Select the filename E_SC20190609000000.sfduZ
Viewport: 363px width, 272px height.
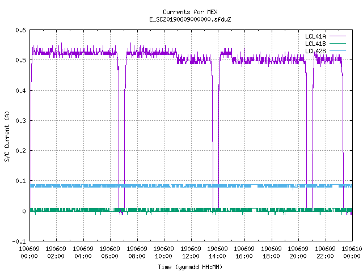(190, 19)
